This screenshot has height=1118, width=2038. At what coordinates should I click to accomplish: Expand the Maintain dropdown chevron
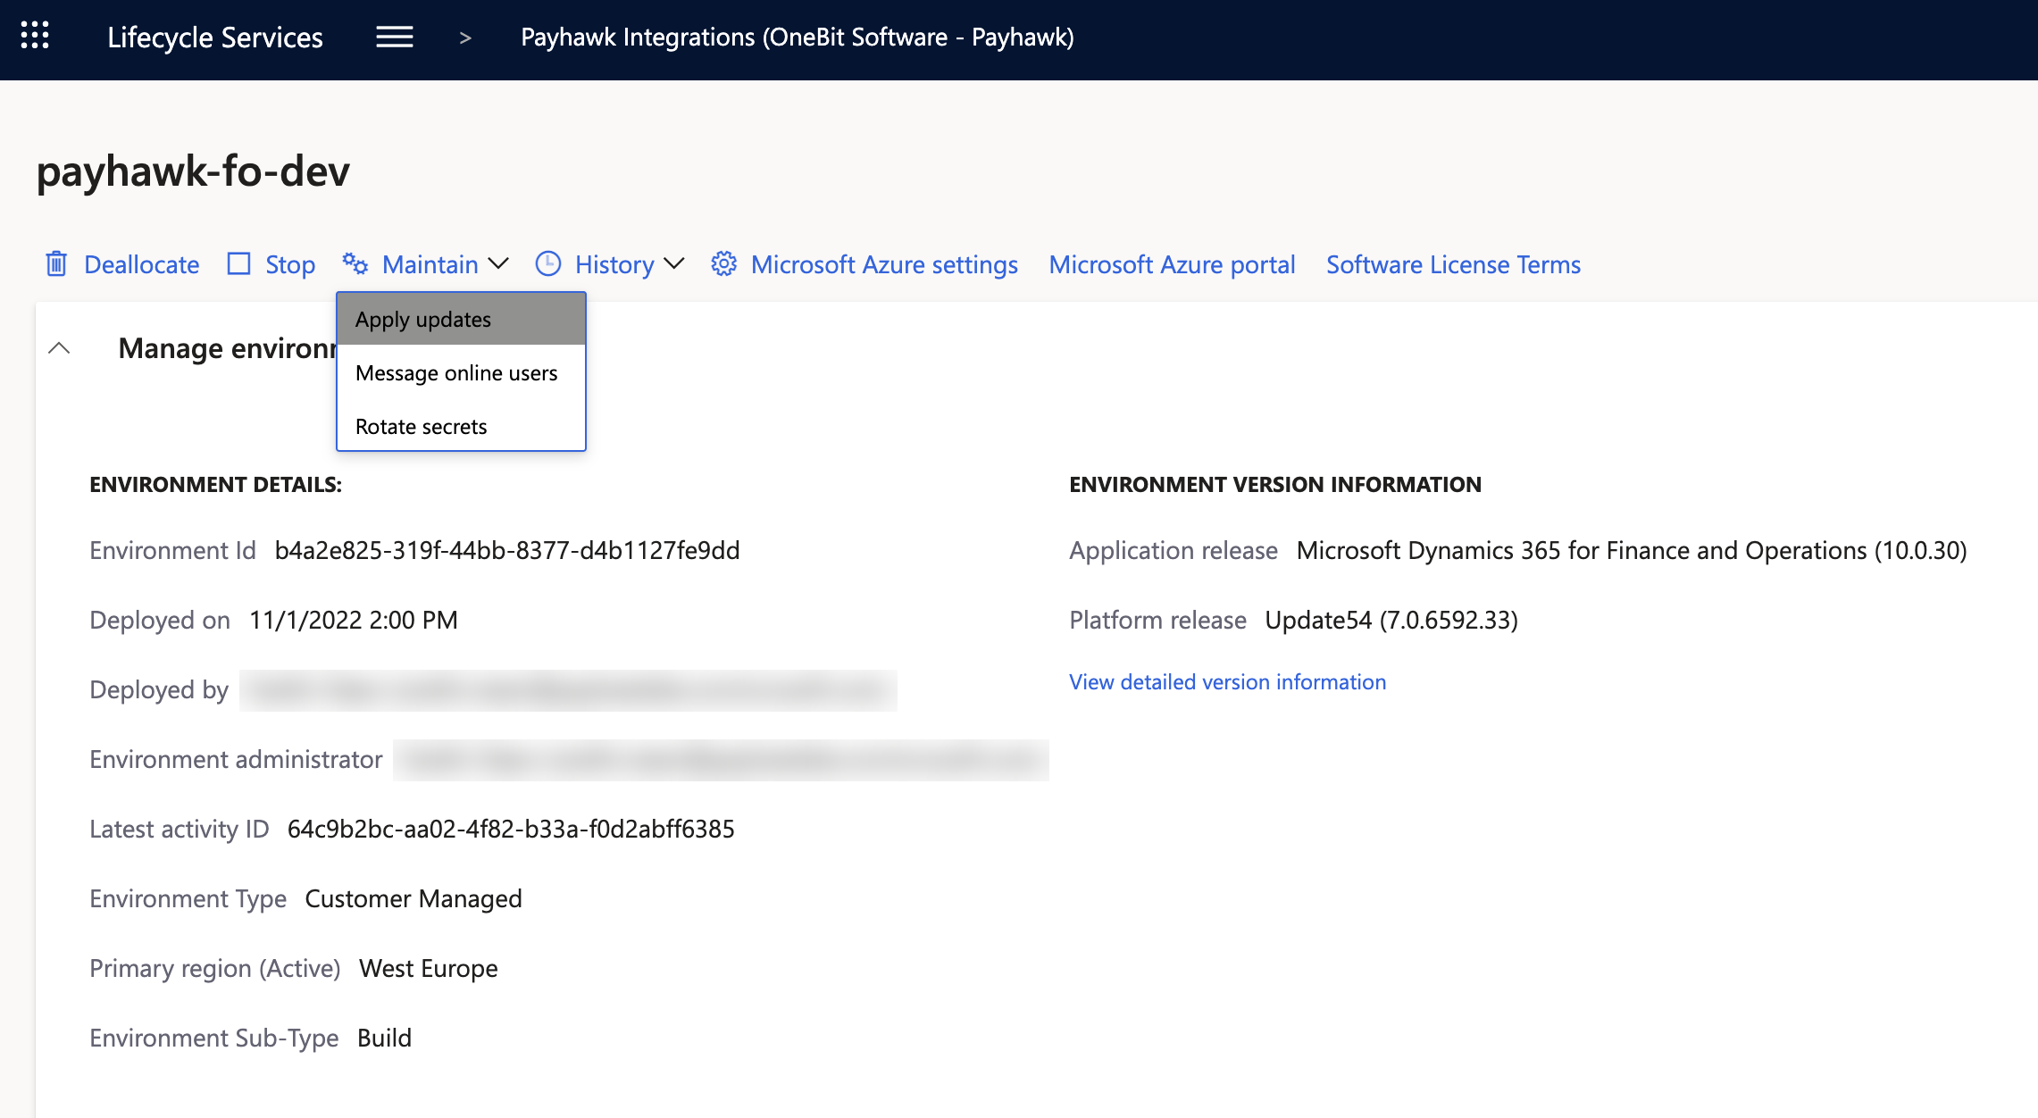click(498, 263)
